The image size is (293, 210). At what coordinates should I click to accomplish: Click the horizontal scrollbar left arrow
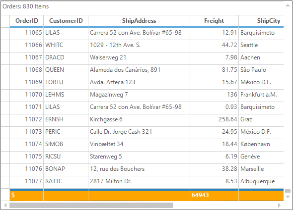pyautogui.click(x=5, y=206)
